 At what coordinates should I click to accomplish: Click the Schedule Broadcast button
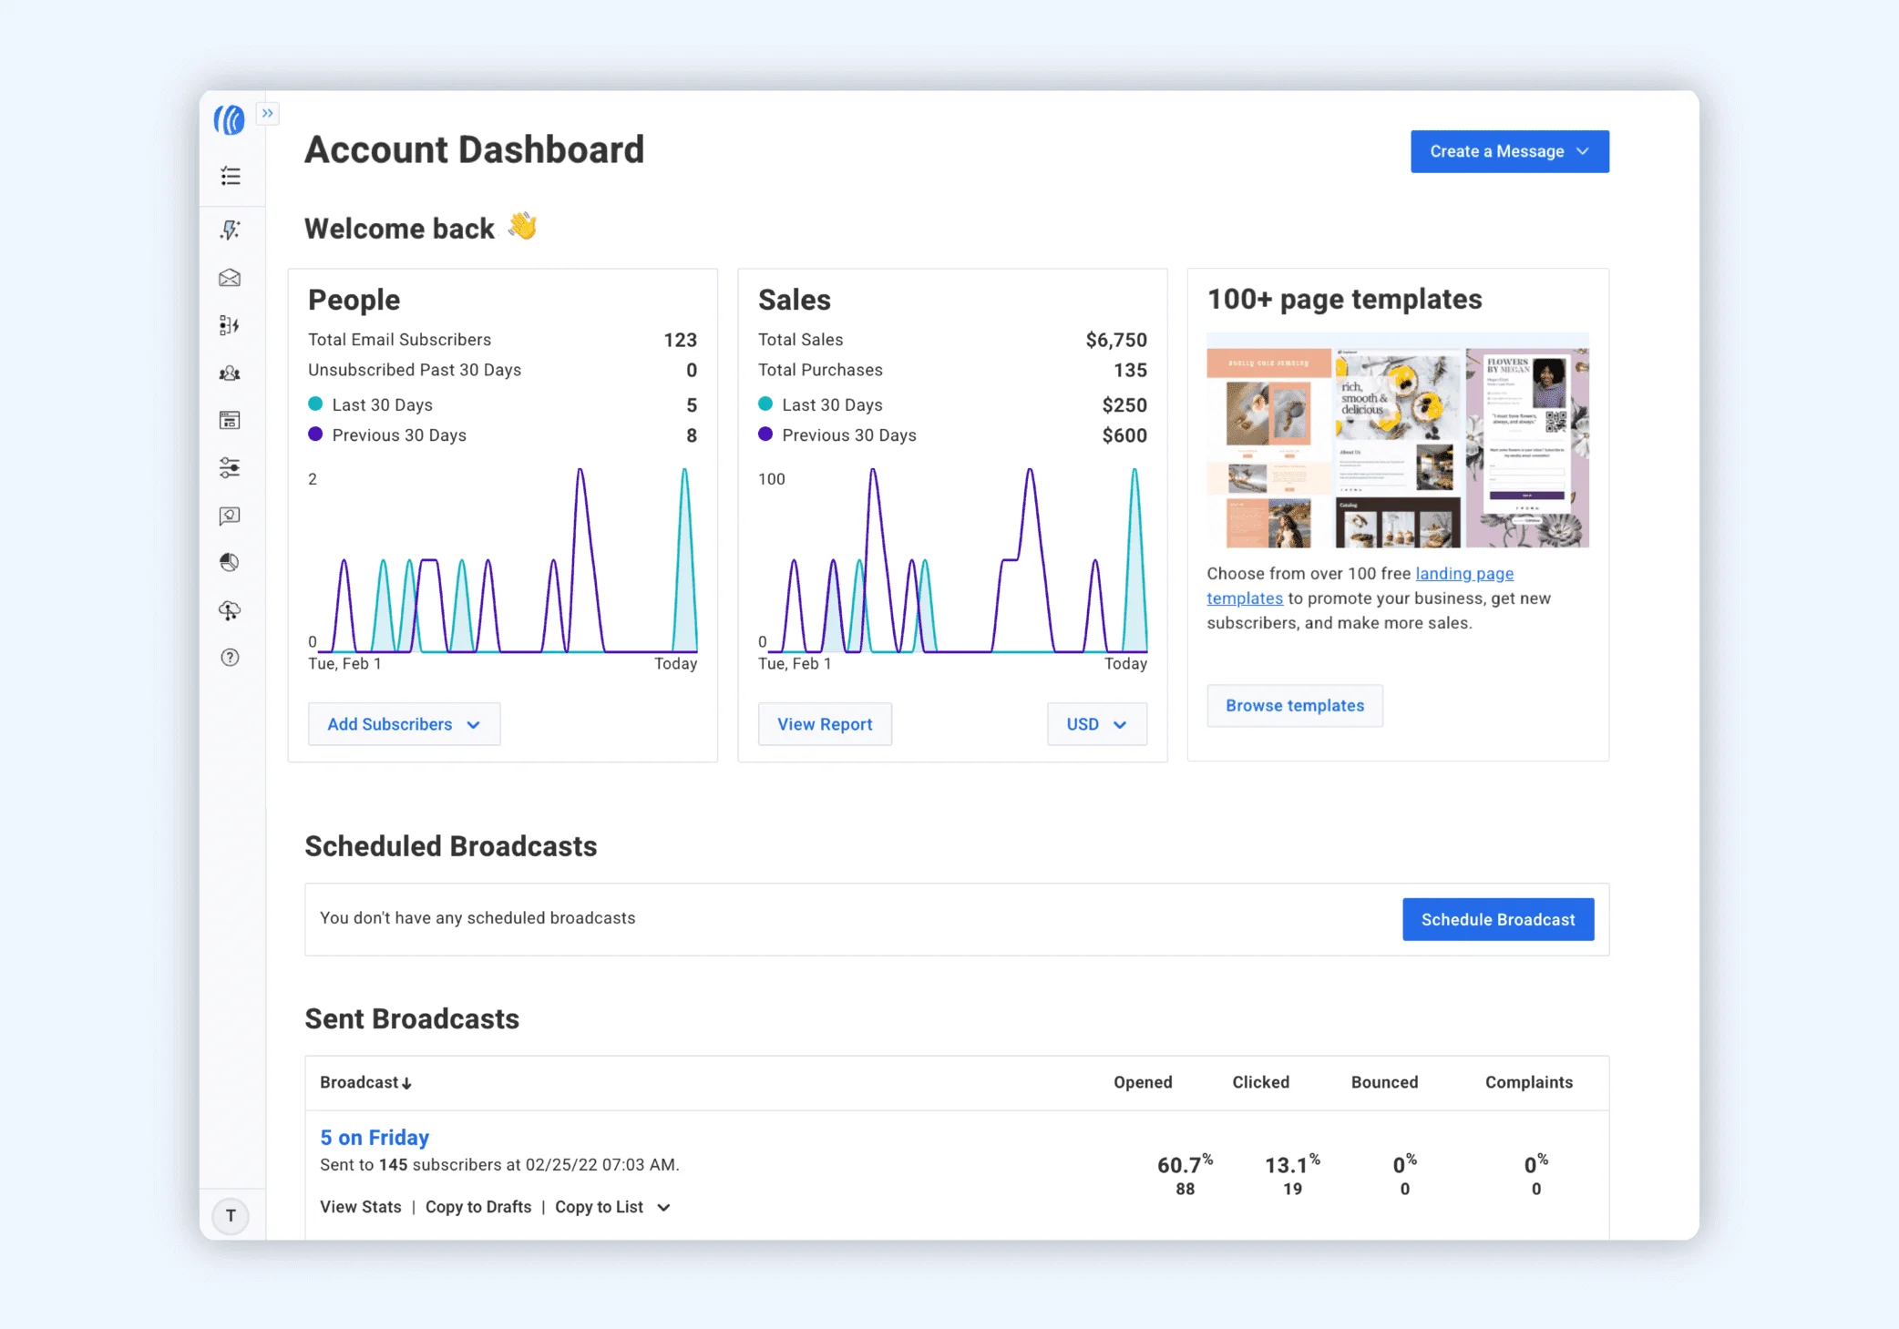(x=1498, y=919)
